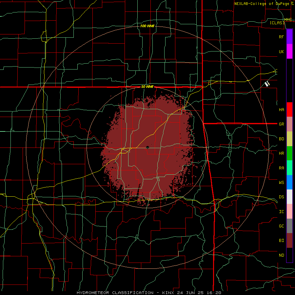Click the 'HHC' product code text
295x295 pixels.
(288, 20)
